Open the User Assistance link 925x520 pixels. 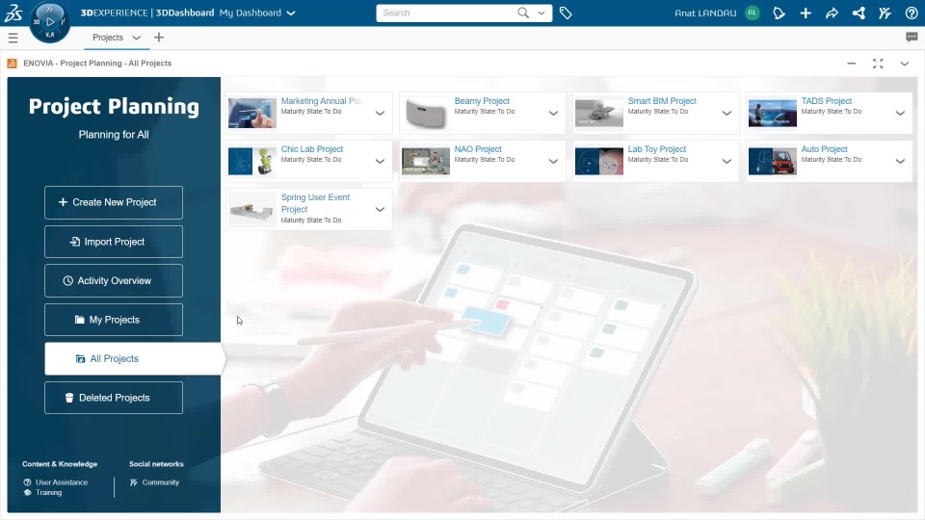[62, 482]
